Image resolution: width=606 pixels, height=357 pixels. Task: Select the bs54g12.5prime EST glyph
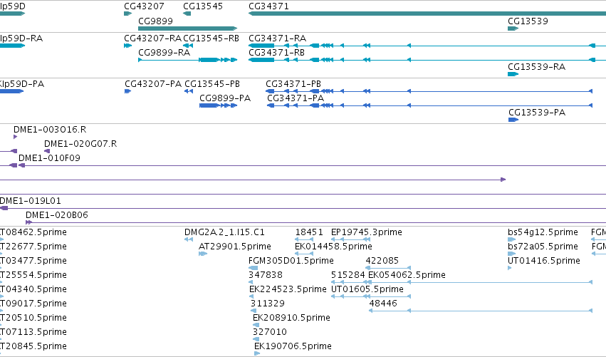coord(512,239)
